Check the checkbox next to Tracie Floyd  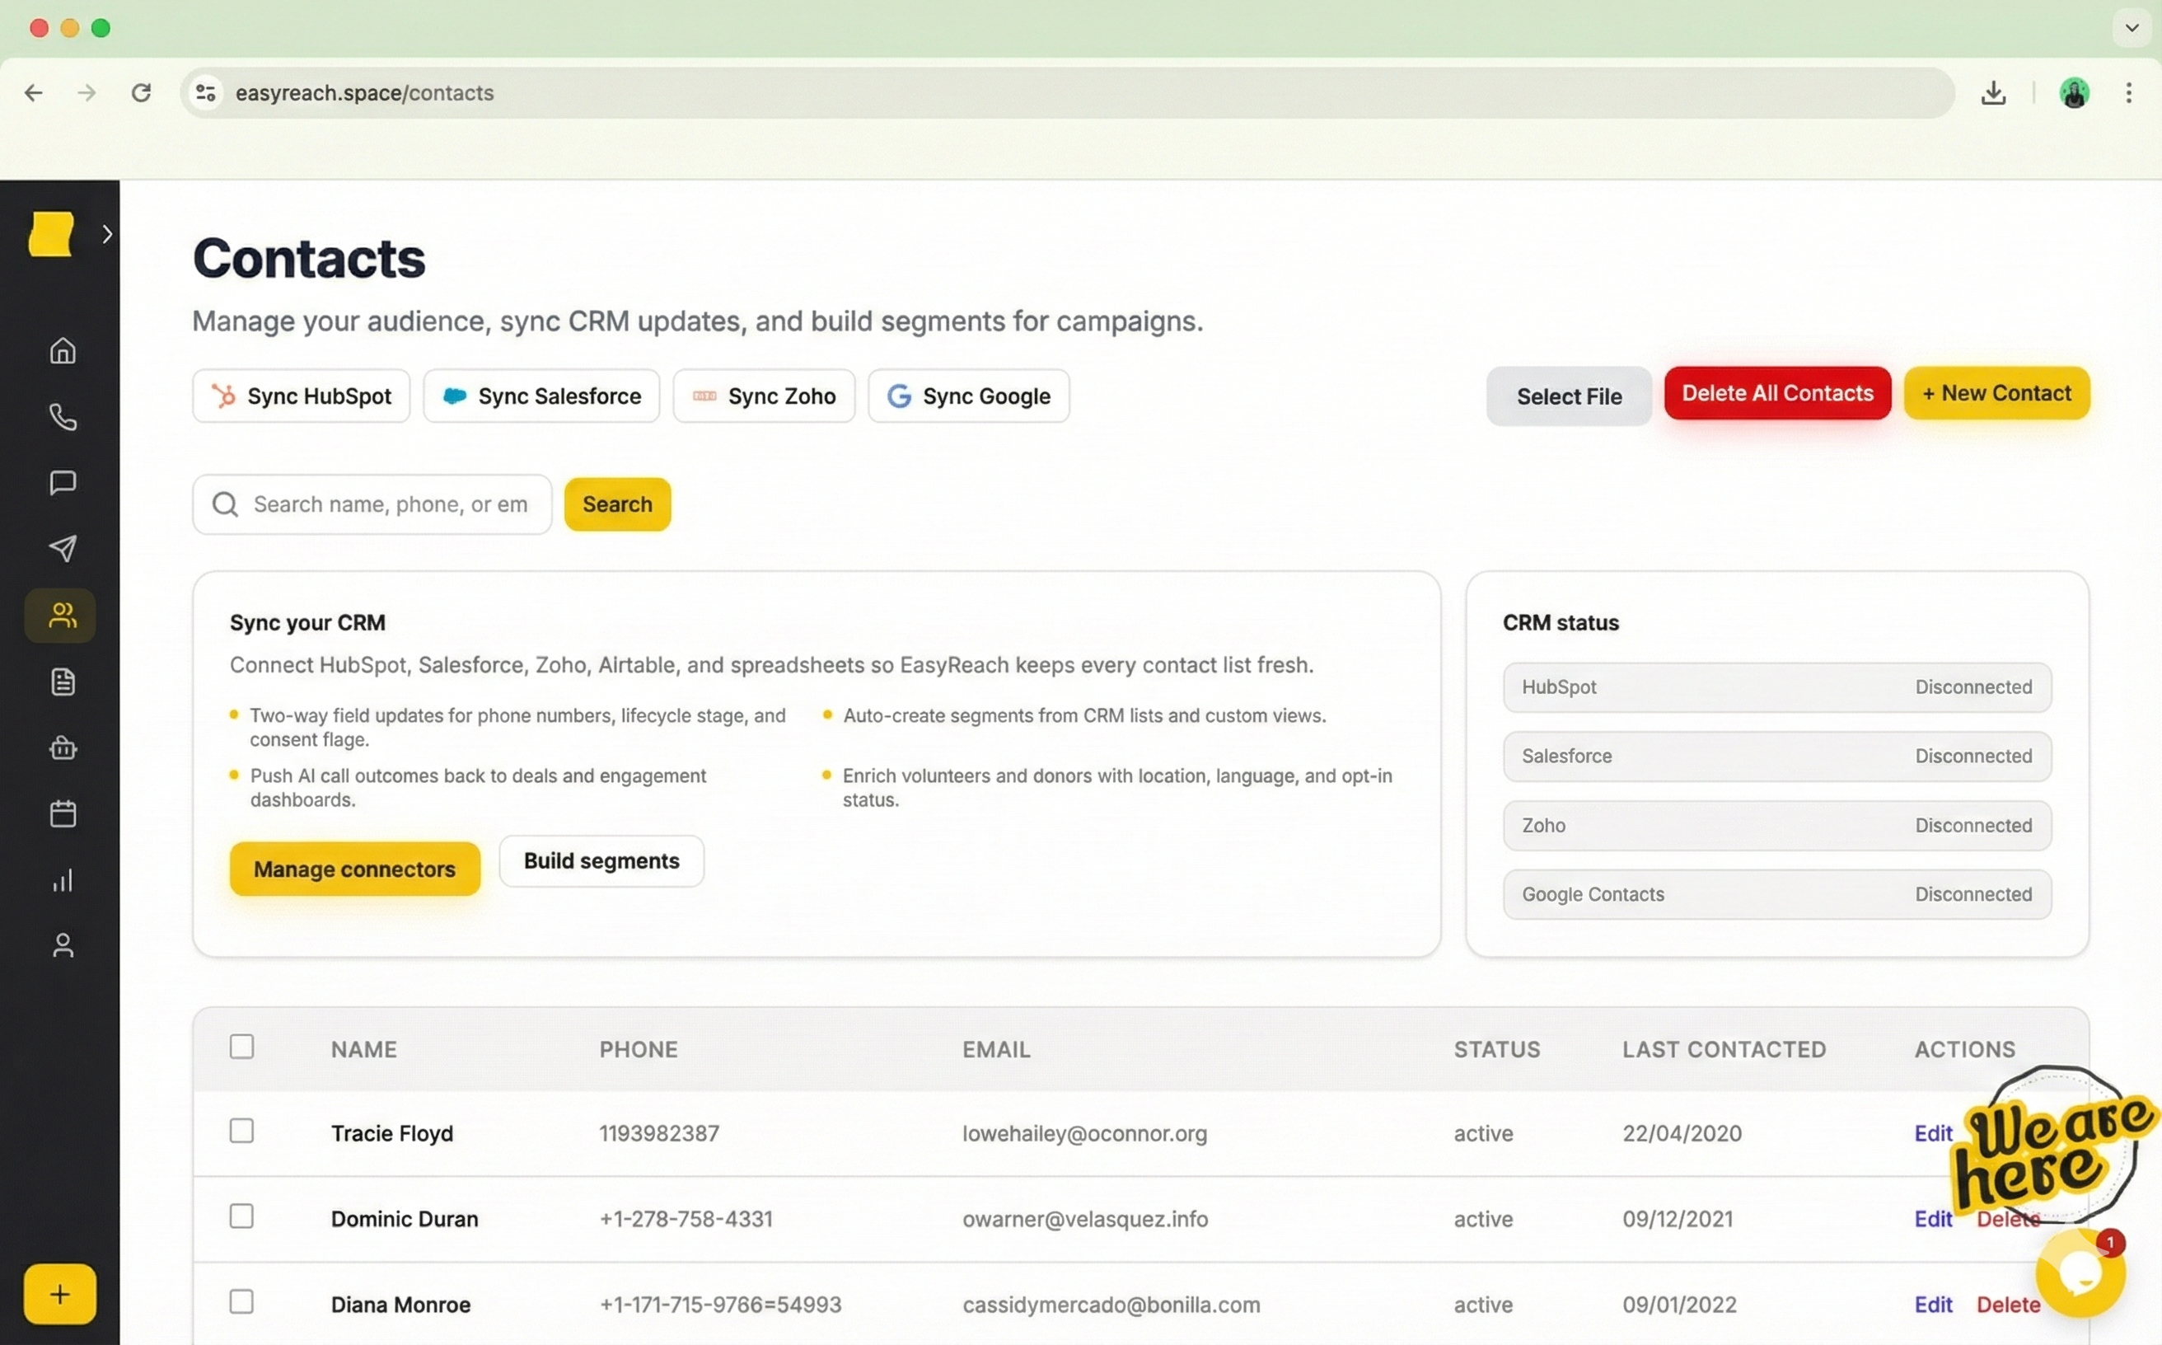(241, 1130)
